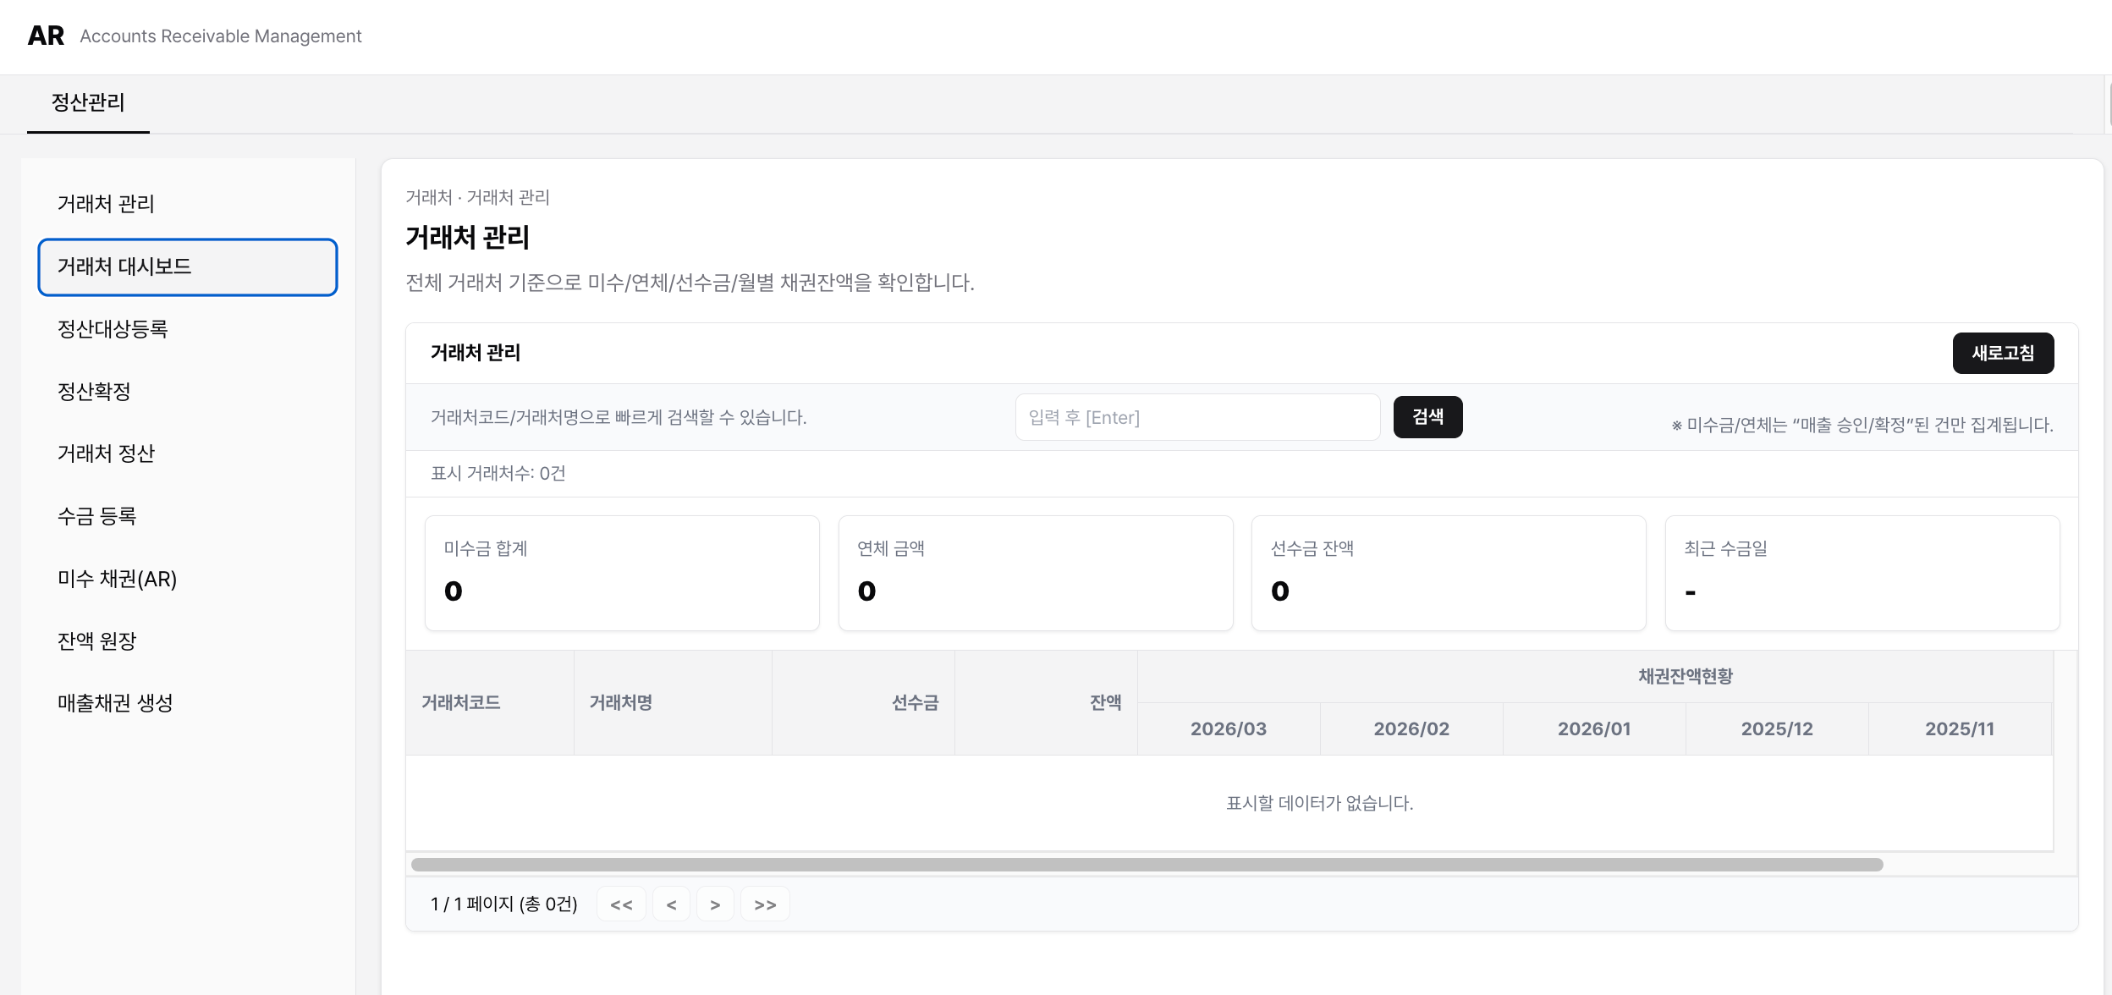Screen dimensions: 2112x995
Task: Click the AR logo in header
Action: [46, 36]
